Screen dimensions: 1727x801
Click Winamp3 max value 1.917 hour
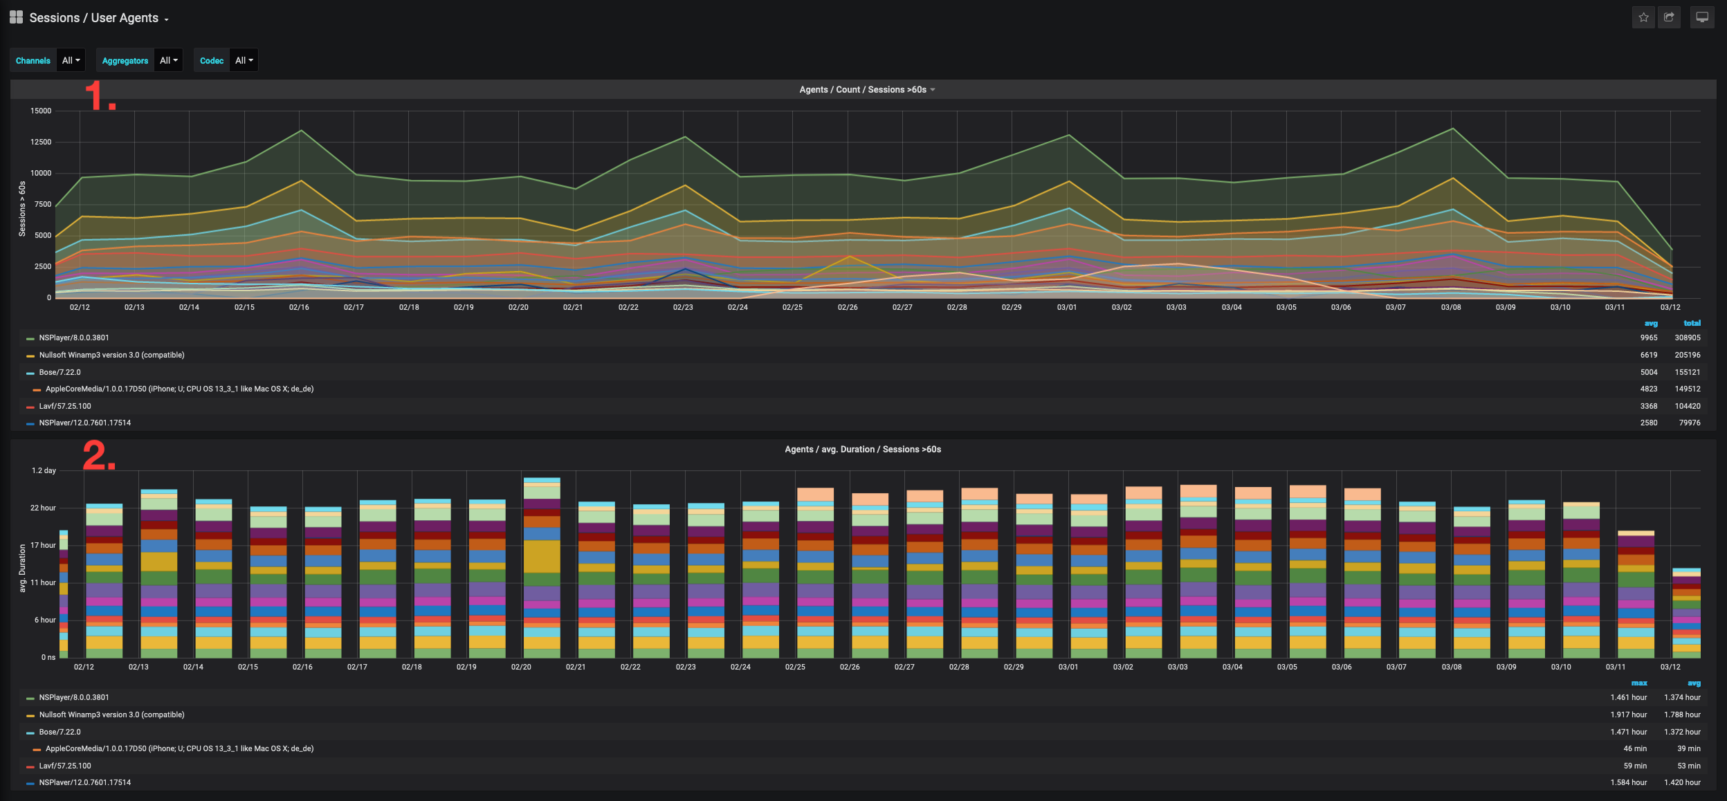(x=1629, y=715)
